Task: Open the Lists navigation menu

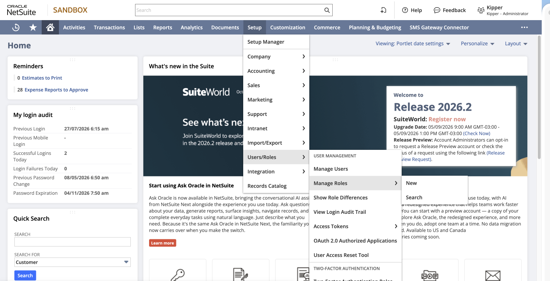Action: tap(139, 27)
